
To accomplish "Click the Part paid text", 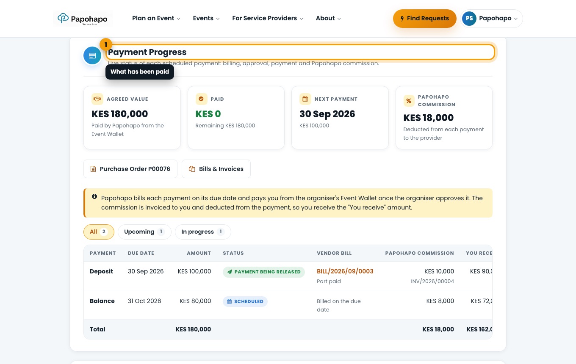I will pyautogui.click(x=329, y=281).
